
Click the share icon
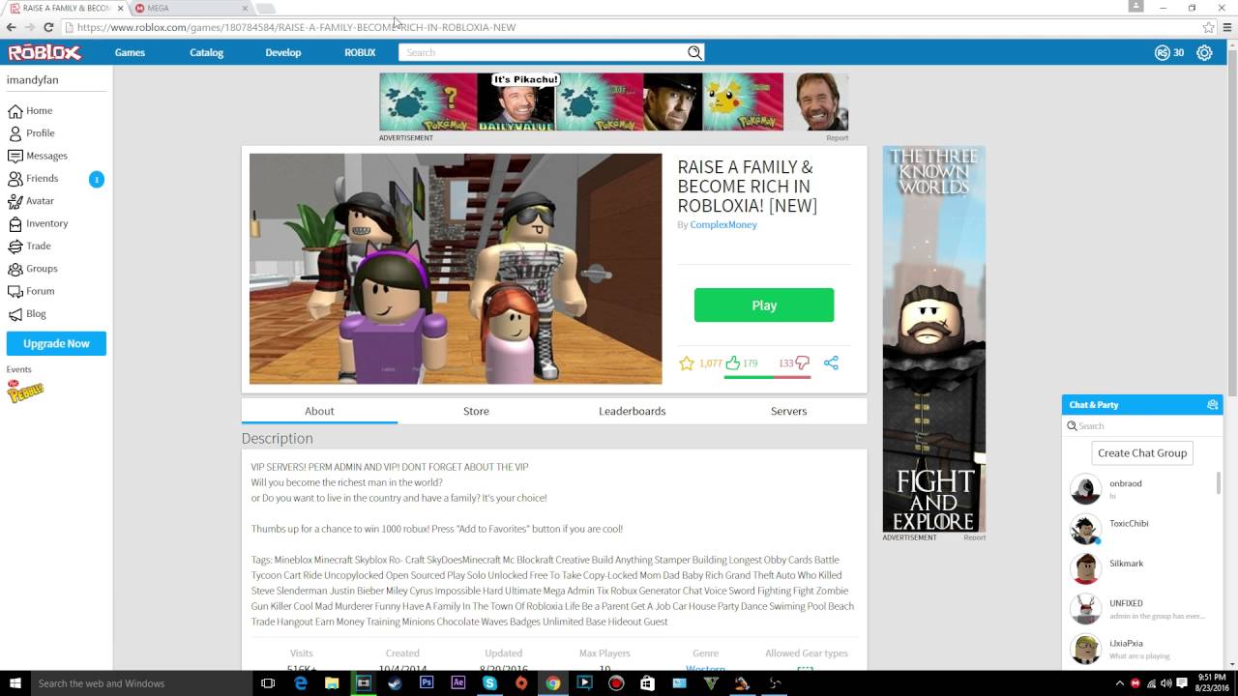pyautogui.click(x=831, y=363)
